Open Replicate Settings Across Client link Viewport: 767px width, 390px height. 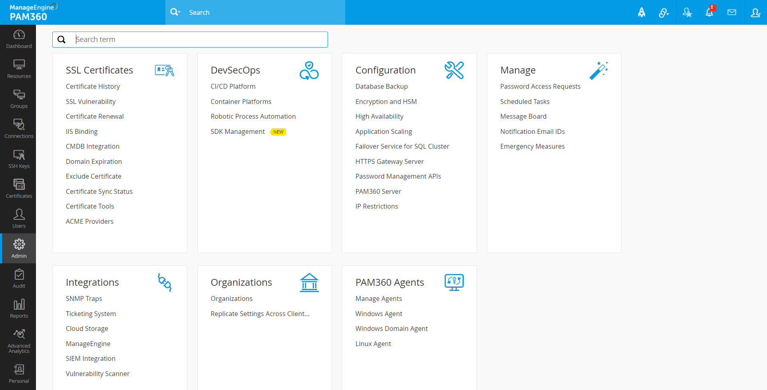pos(260,314)
